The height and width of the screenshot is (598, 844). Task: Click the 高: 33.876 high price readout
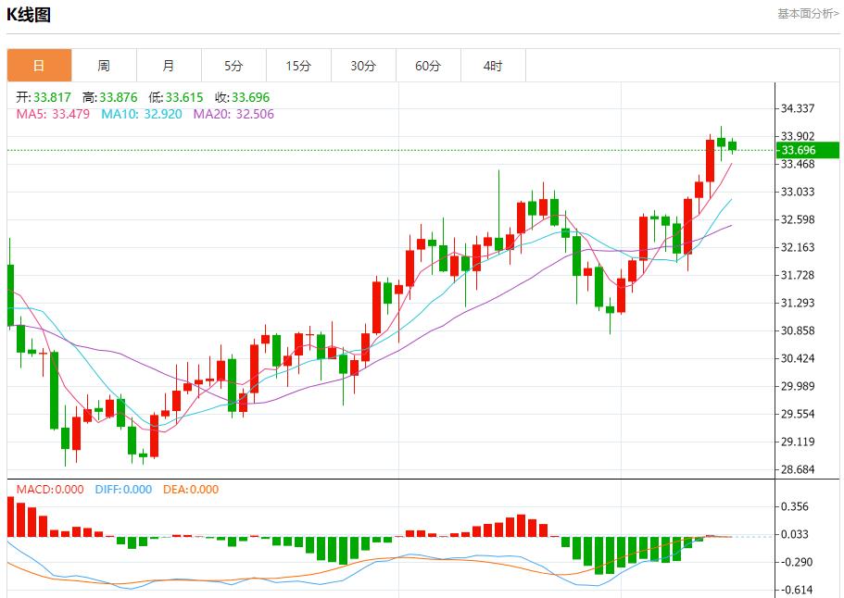[x=110, y=97]
